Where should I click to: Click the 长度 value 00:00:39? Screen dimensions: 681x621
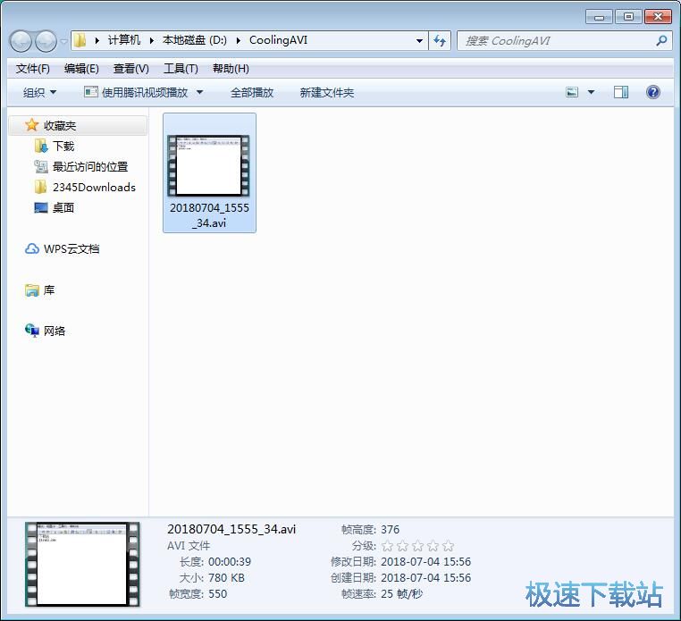(230, 561)
